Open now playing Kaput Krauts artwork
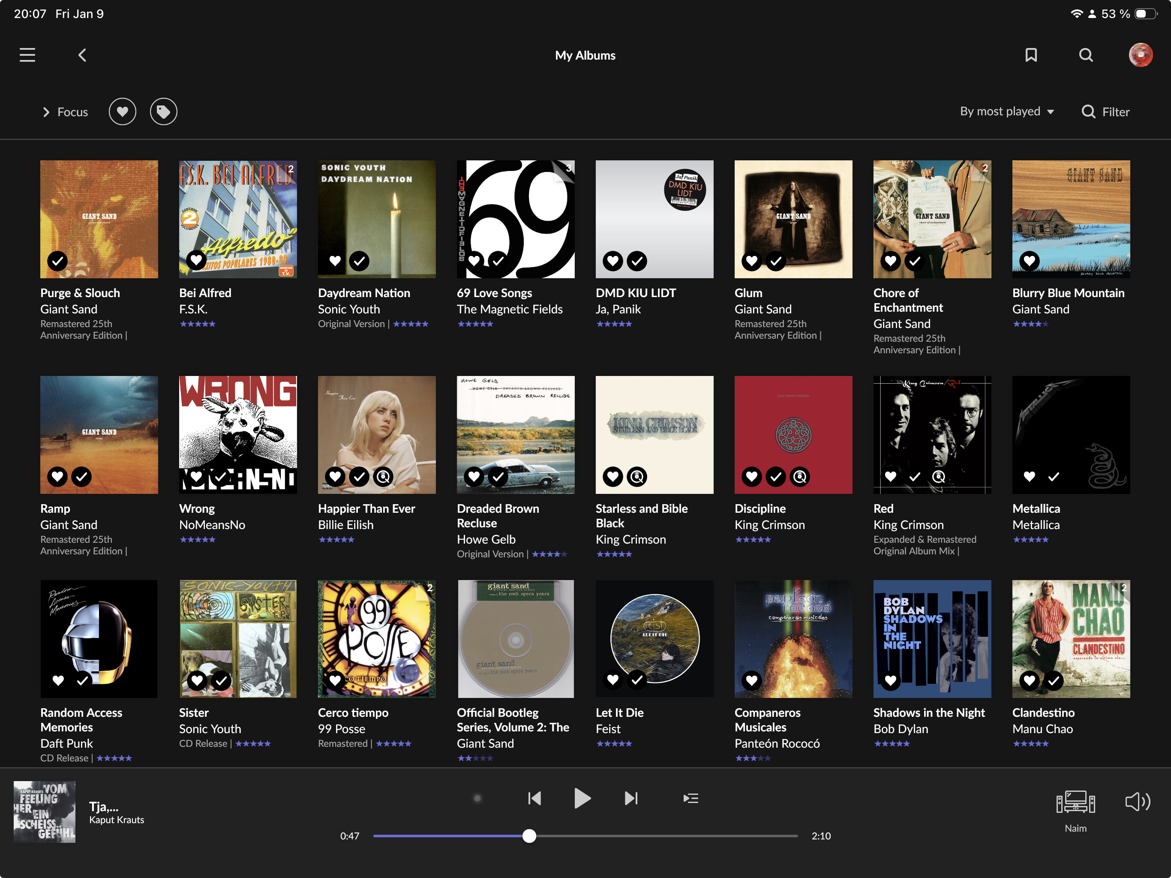Image resolution: width=1171 pixels, height=878 pixels. click(x=45, y=812)
